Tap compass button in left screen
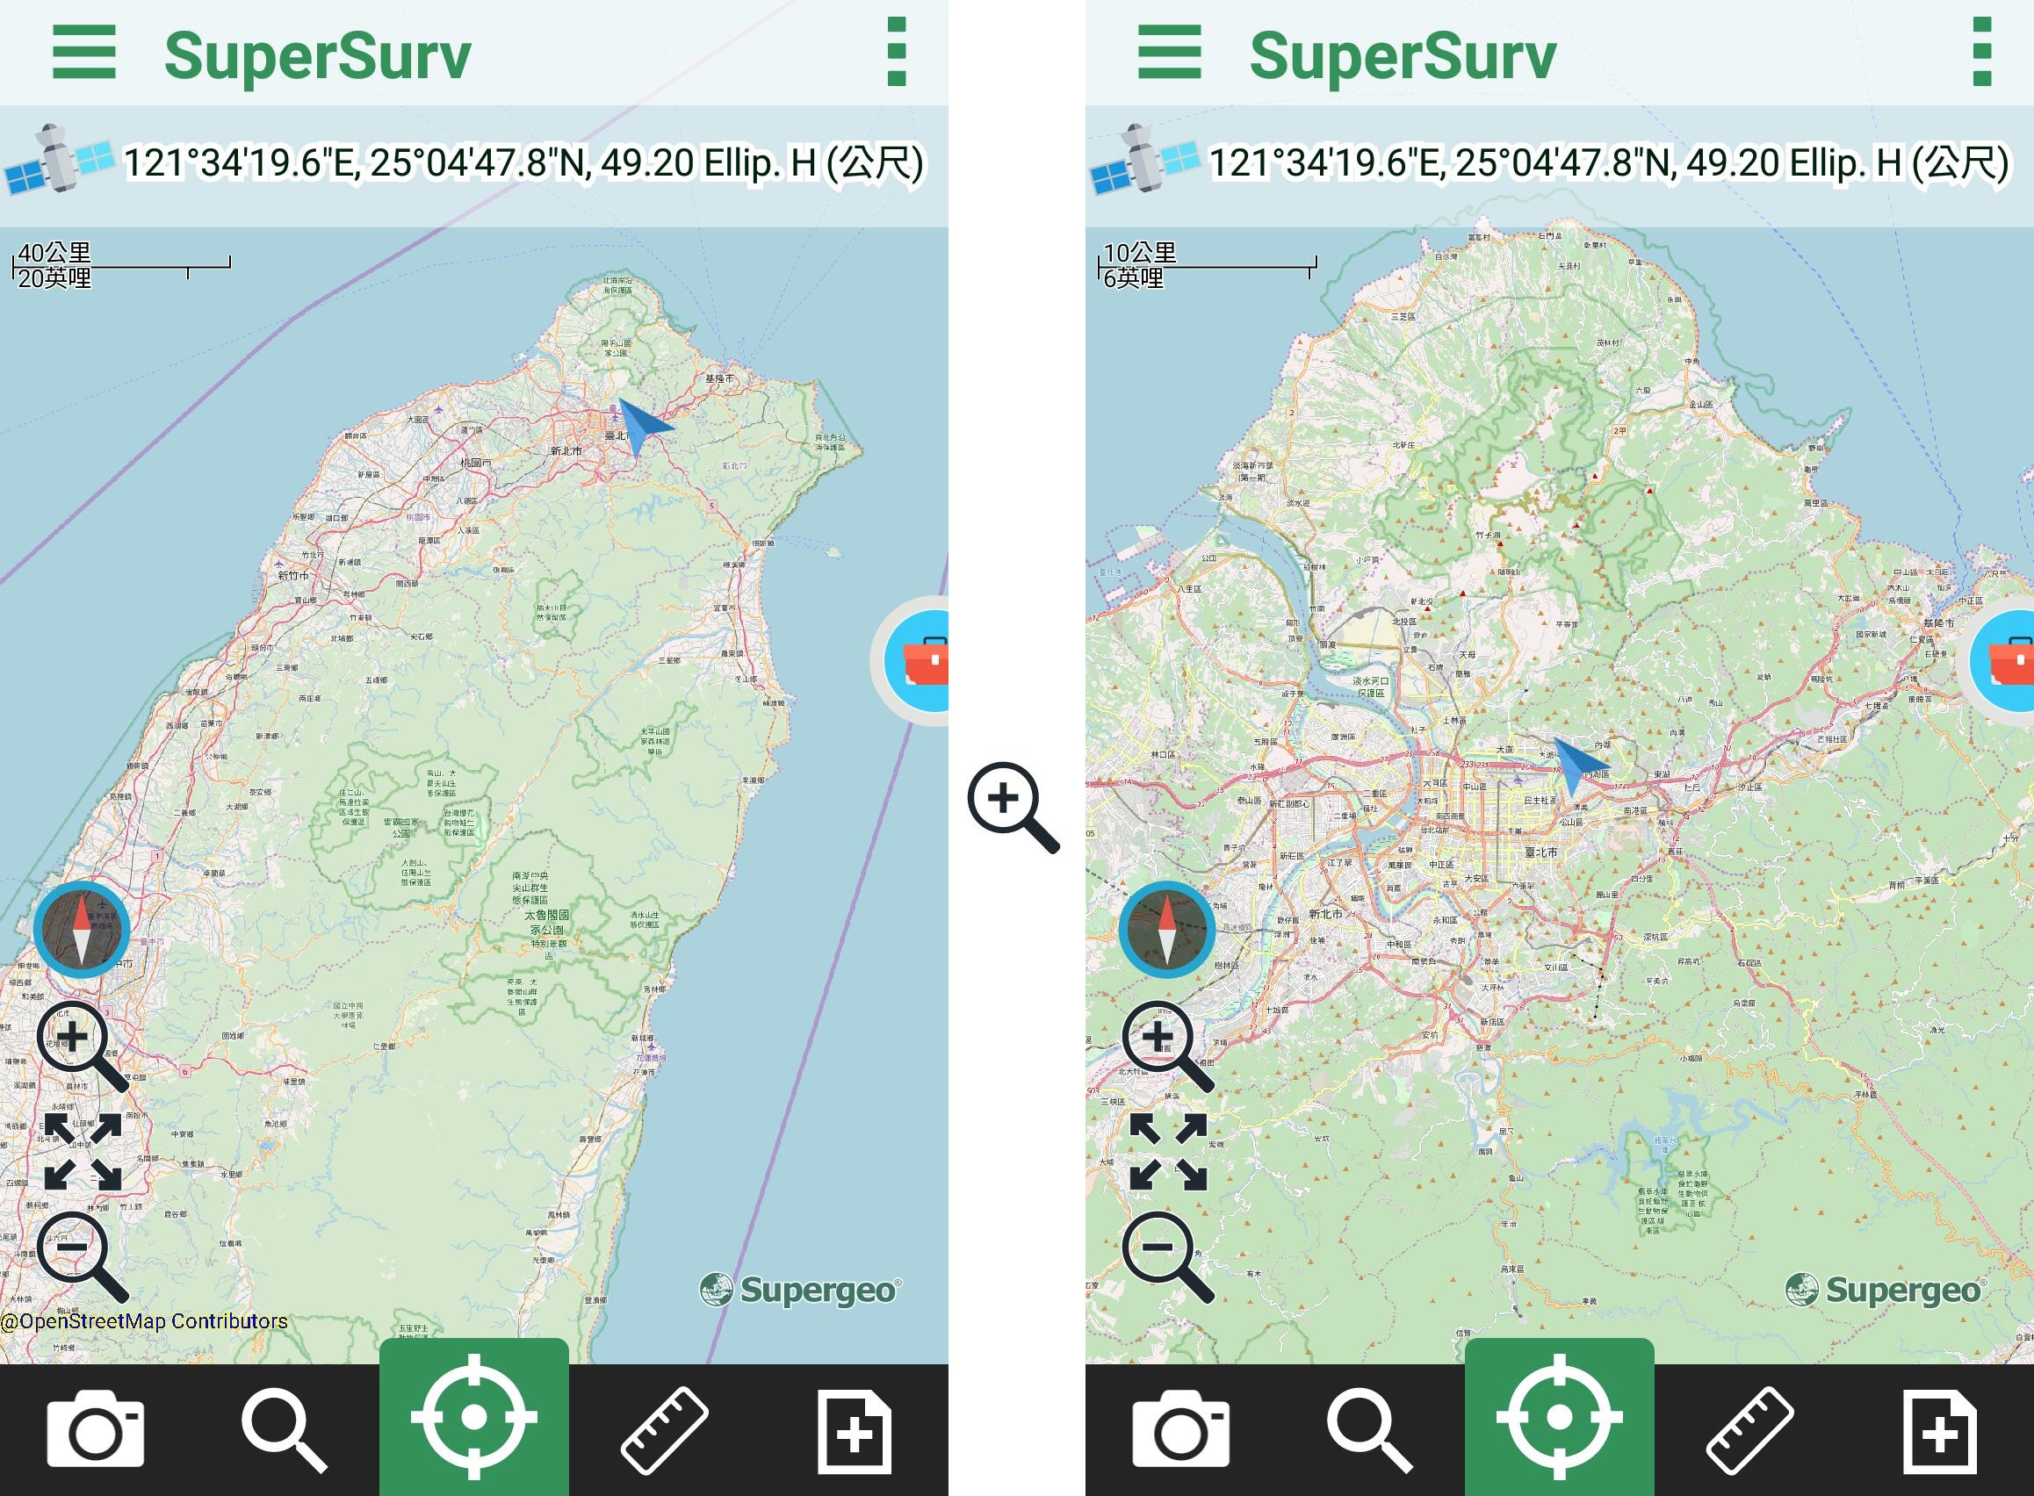This screenshot has height=1496, width=2034. [82, 928]
